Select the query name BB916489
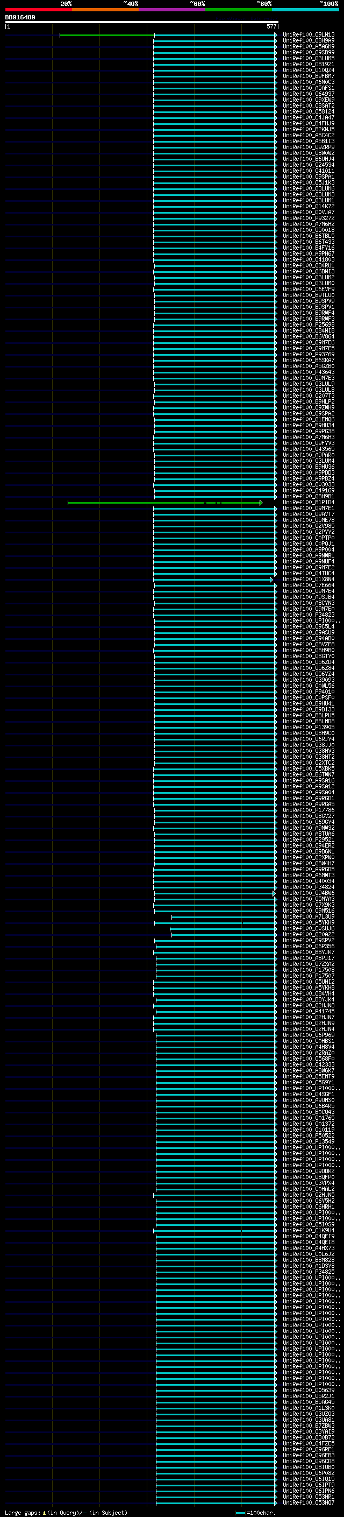The width and height of the screenshot is (344, 1517). pos(20,18)
